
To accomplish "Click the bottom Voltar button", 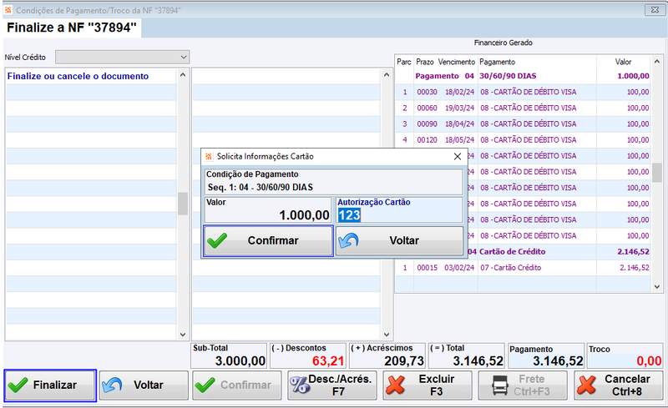I will pos(144,385).
